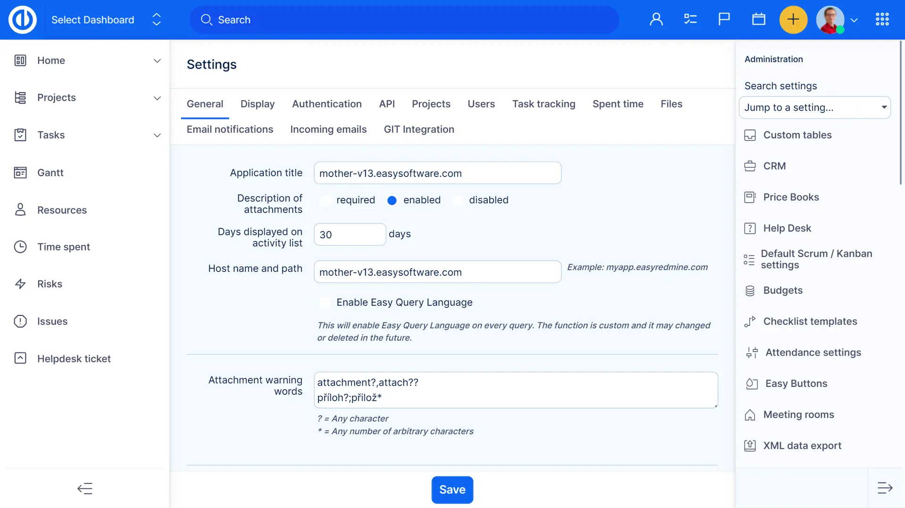Click the flag icon in top bar
Screen dimensions: 905x508
(724, 19)
